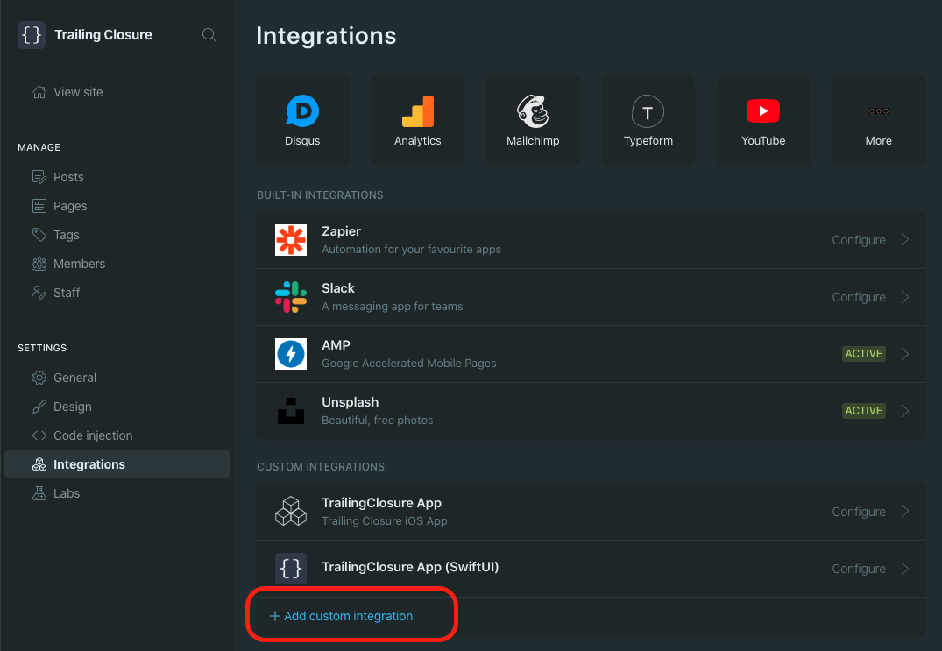Click the Members icon in sidebar

click(x=39, y=264)
